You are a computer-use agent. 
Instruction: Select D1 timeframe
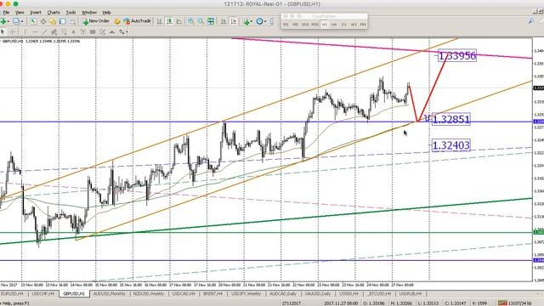coord(343,25)
